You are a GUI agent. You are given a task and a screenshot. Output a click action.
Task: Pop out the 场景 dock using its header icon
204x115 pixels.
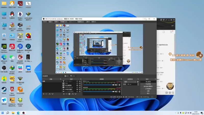60,79
